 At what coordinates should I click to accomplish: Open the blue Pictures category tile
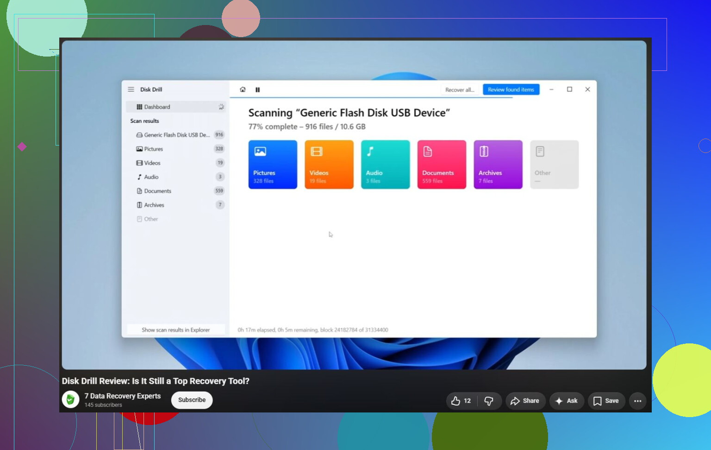(x=273, y=165)
